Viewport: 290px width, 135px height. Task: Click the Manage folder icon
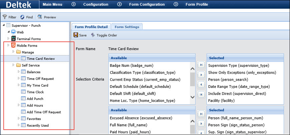pos(18,52)
